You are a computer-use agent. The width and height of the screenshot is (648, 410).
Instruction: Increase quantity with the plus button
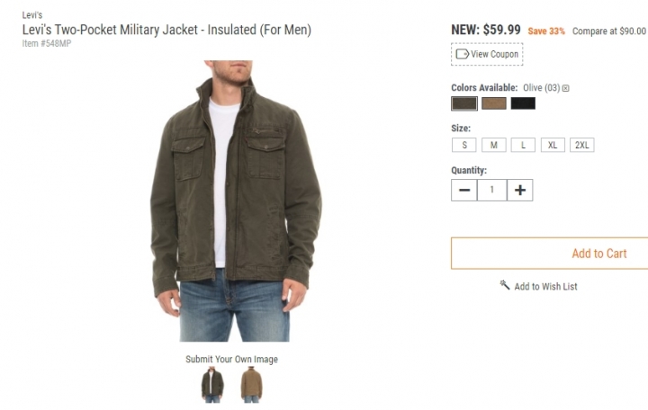coord(520,191)
